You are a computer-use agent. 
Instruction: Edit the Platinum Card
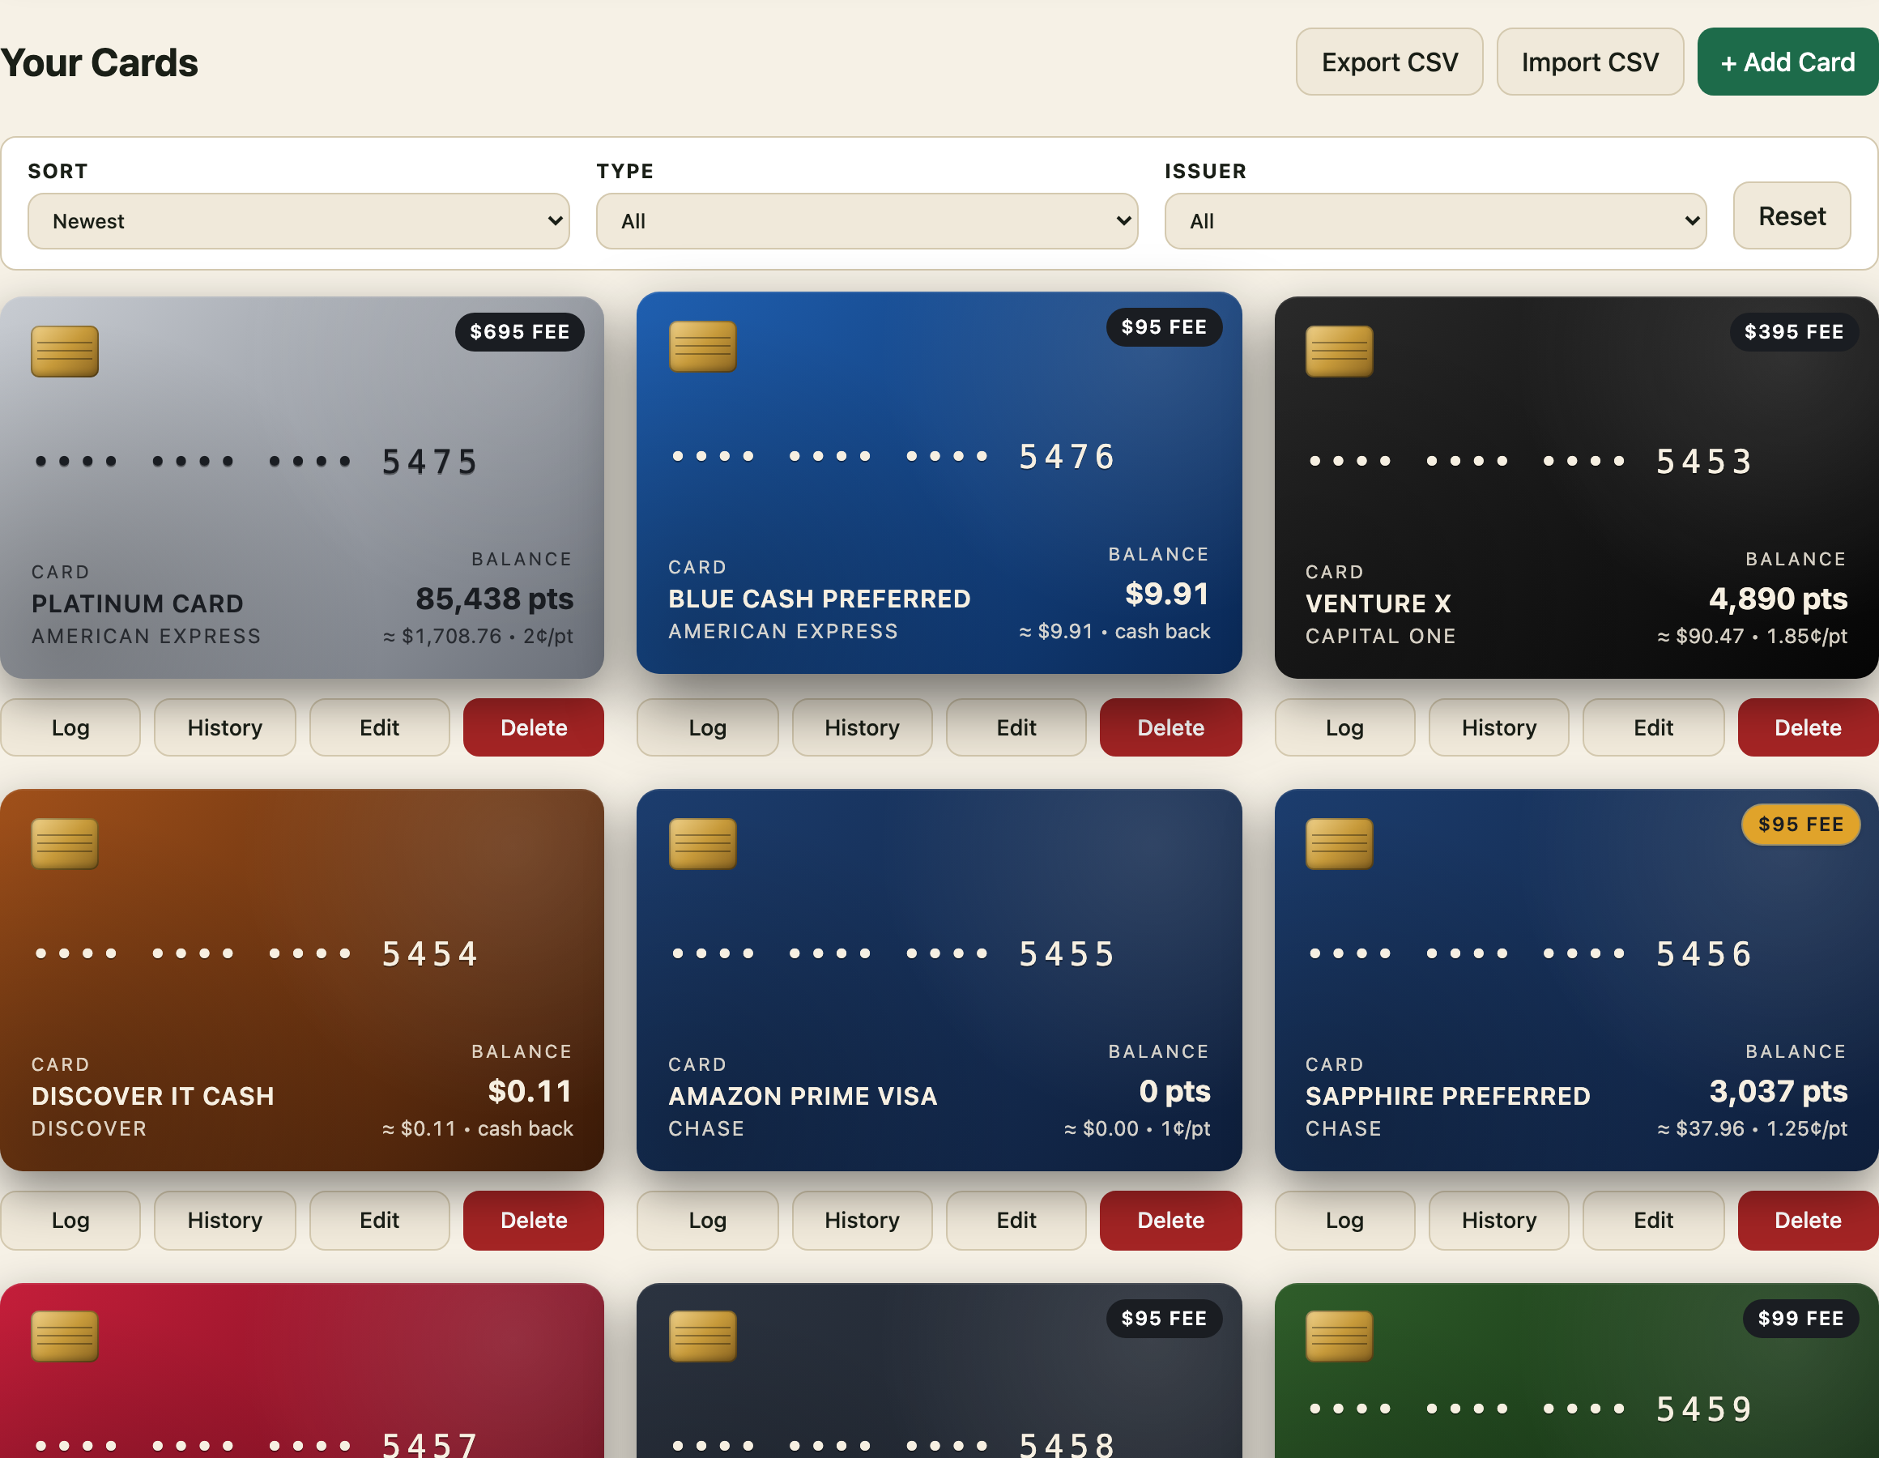[379, 727]
